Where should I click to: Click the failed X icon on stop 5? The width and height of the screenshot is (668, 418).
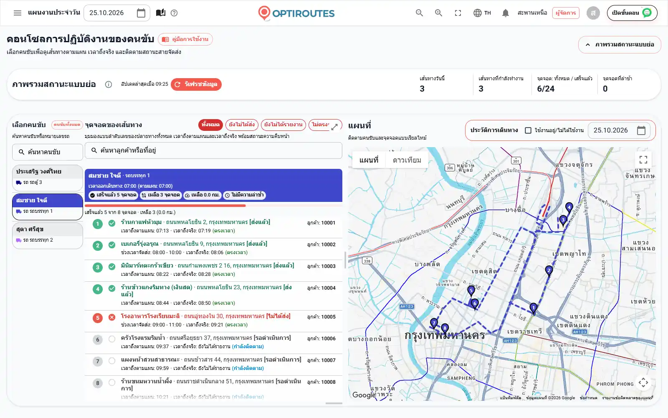[x=112, y=317]
